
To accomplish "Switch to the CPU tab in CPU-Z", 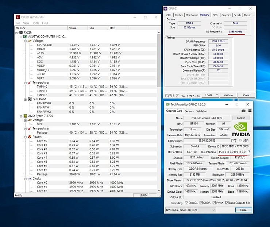I will (x=169, y=15).
